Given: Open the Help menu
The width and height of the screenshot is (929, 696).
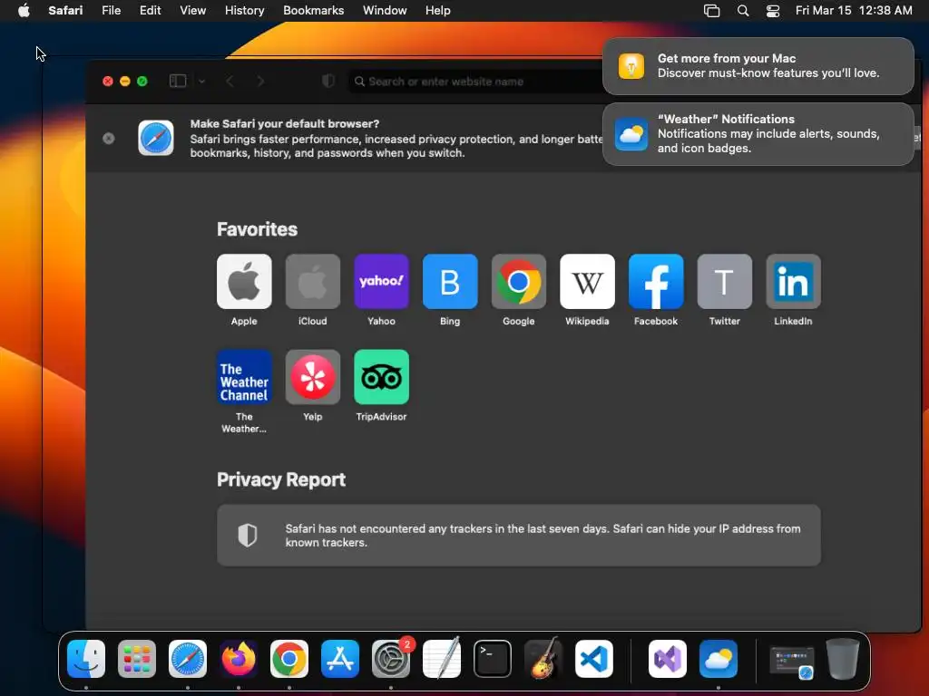Looking at the screenshot, I should point(438,11).
